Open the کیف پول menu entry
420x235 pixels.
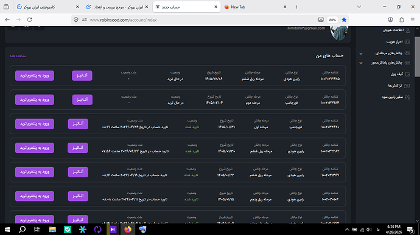coord(396,74)
